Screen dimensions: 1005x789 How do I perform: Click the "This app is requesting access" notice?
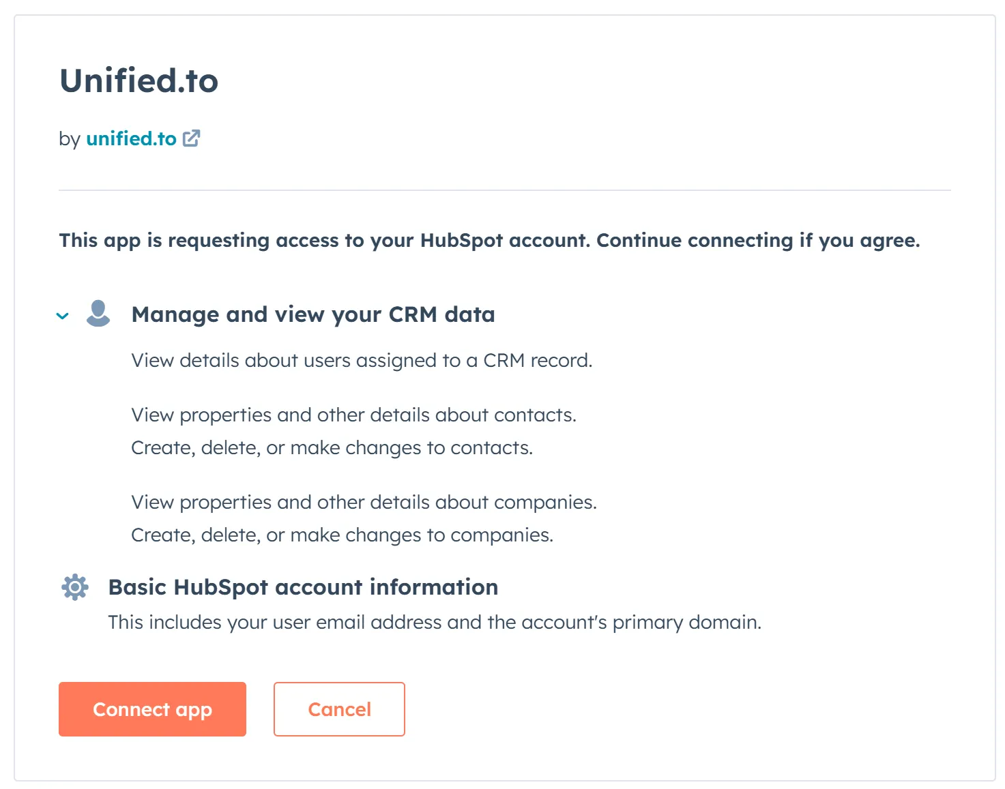click(489, 240)
